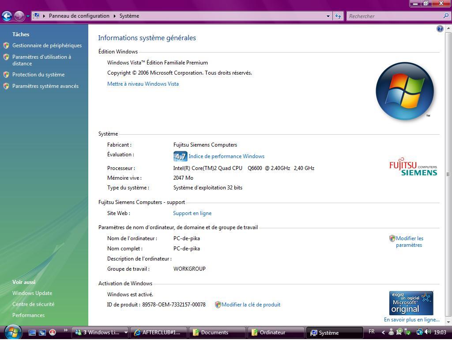Expand the dropdown arrow on the Windows Li... taskbar group

[x=126, y=333]
